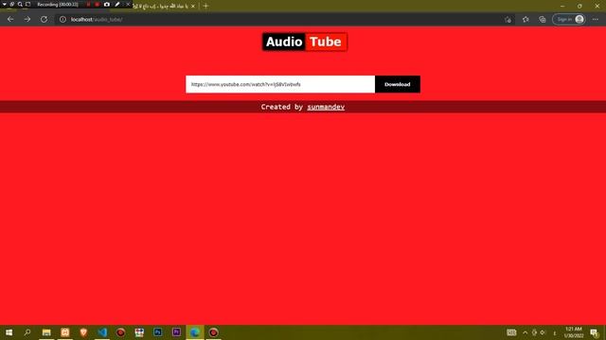Open touch keyboard from system tray
Image resolution: width=606 pixels, height=340 pixels.
click(511, 332)
